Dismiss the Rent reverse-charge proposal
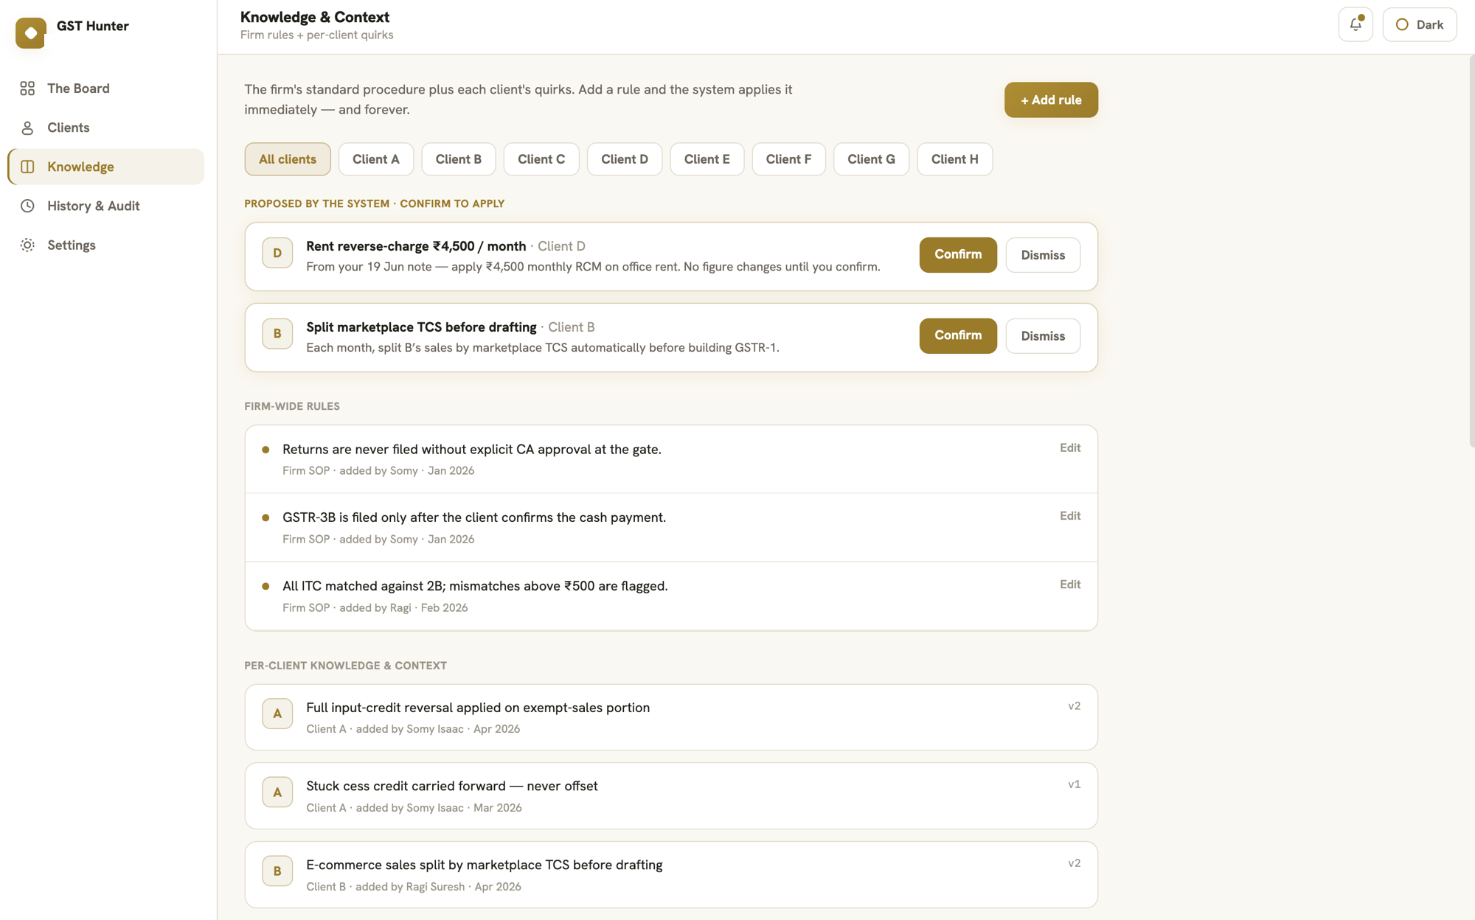This screenshot has width=1475, height=920. click(1043, 255)
